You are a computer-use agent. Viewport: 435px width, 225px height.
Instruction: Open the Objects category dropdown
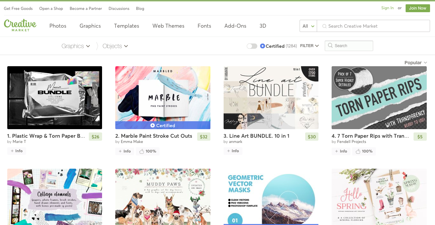click(115, 46)
